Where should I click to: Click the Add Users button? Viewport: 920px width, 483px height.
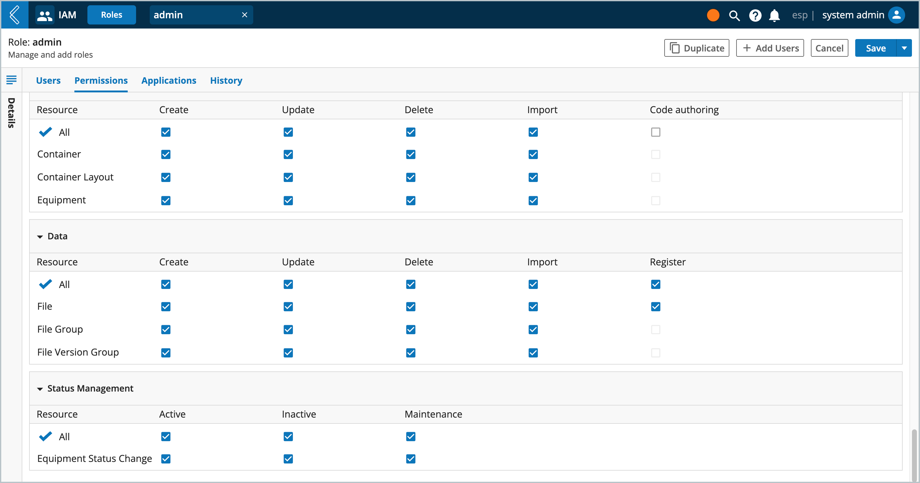[770, 48]
